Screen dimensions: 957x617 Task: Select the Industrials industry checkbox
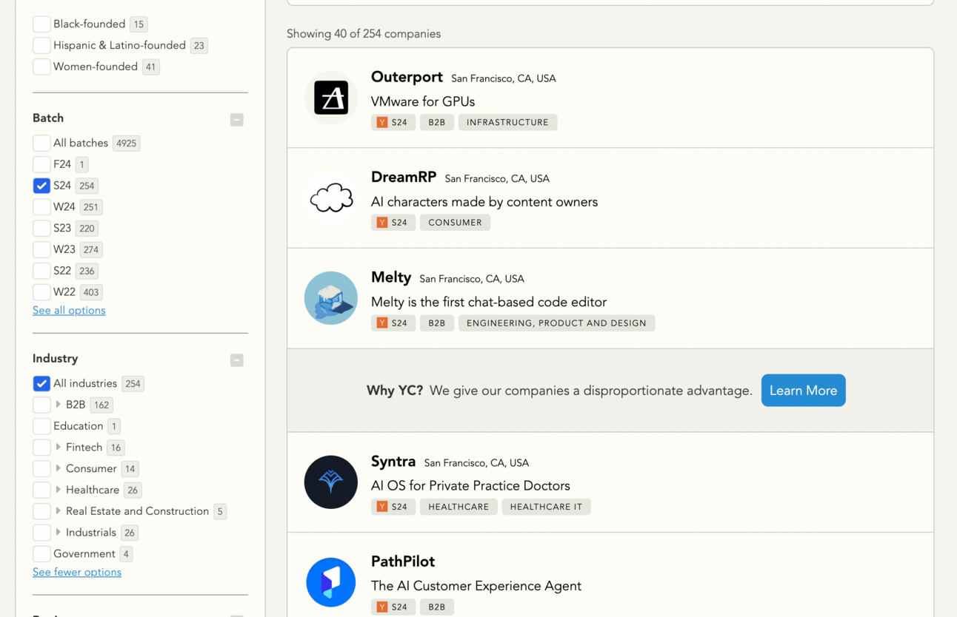point(41,533)
